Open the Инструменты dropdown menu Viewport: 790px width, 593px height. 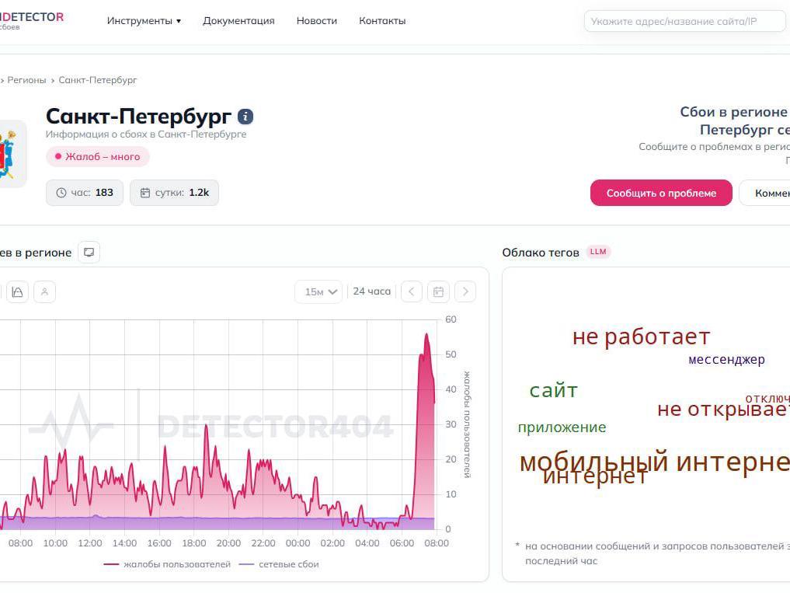click(144, 21)
